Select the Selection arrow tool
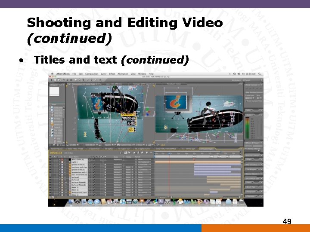 [51, 80]
